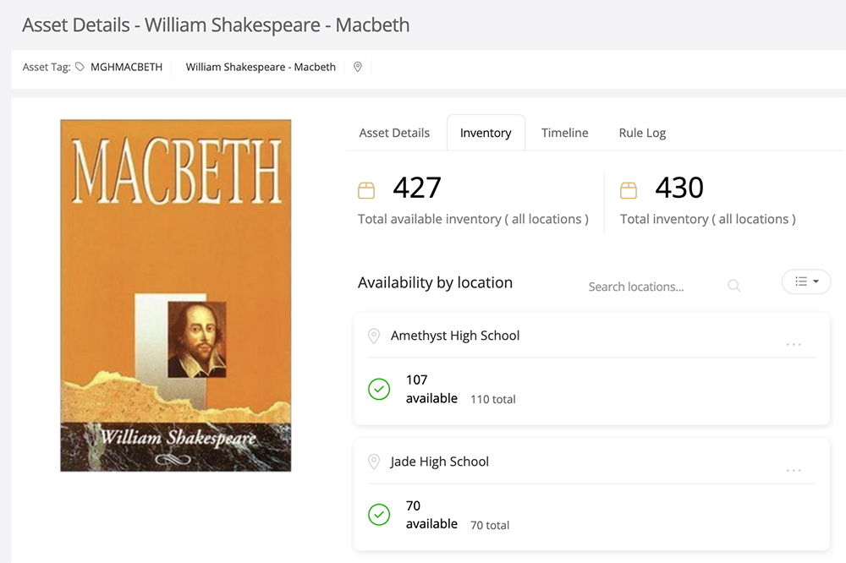Screen dimensions: 846x563
Task: Open the Timeline tab
Action: [564, 133]
